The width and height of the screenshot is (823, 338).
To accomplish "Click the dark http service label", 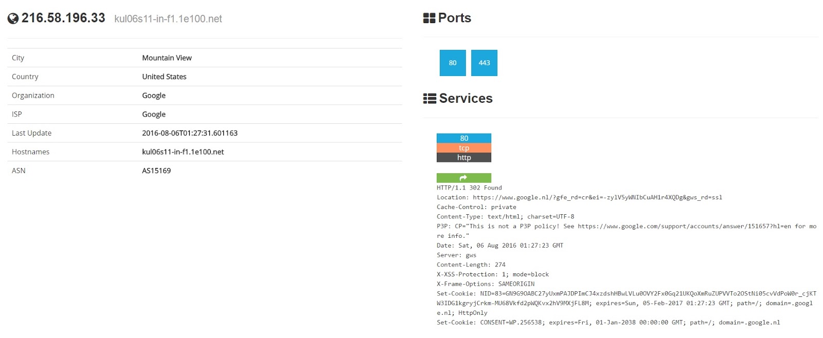I will coord(463,158).
